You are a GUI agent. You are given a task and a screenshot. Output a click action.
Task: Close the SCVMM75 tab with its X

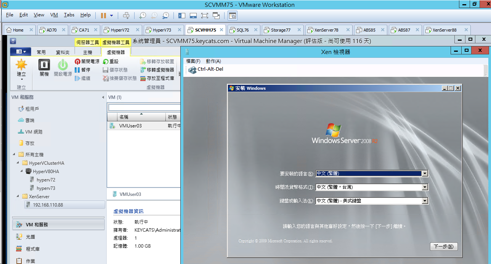tap(221, 30)
